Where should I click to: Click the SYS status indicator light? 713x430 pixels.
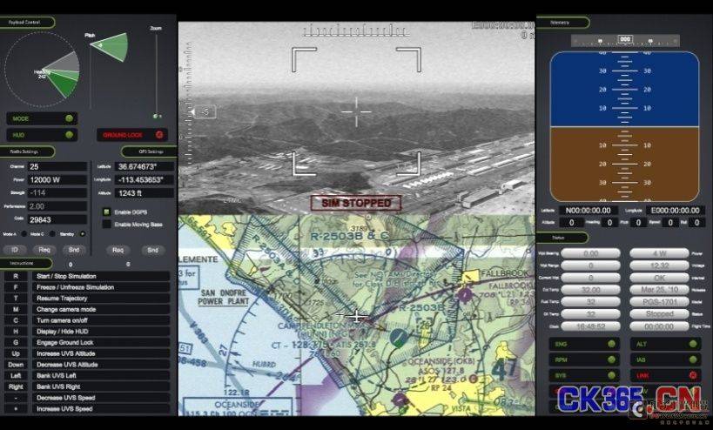click(x=612, y=375)
